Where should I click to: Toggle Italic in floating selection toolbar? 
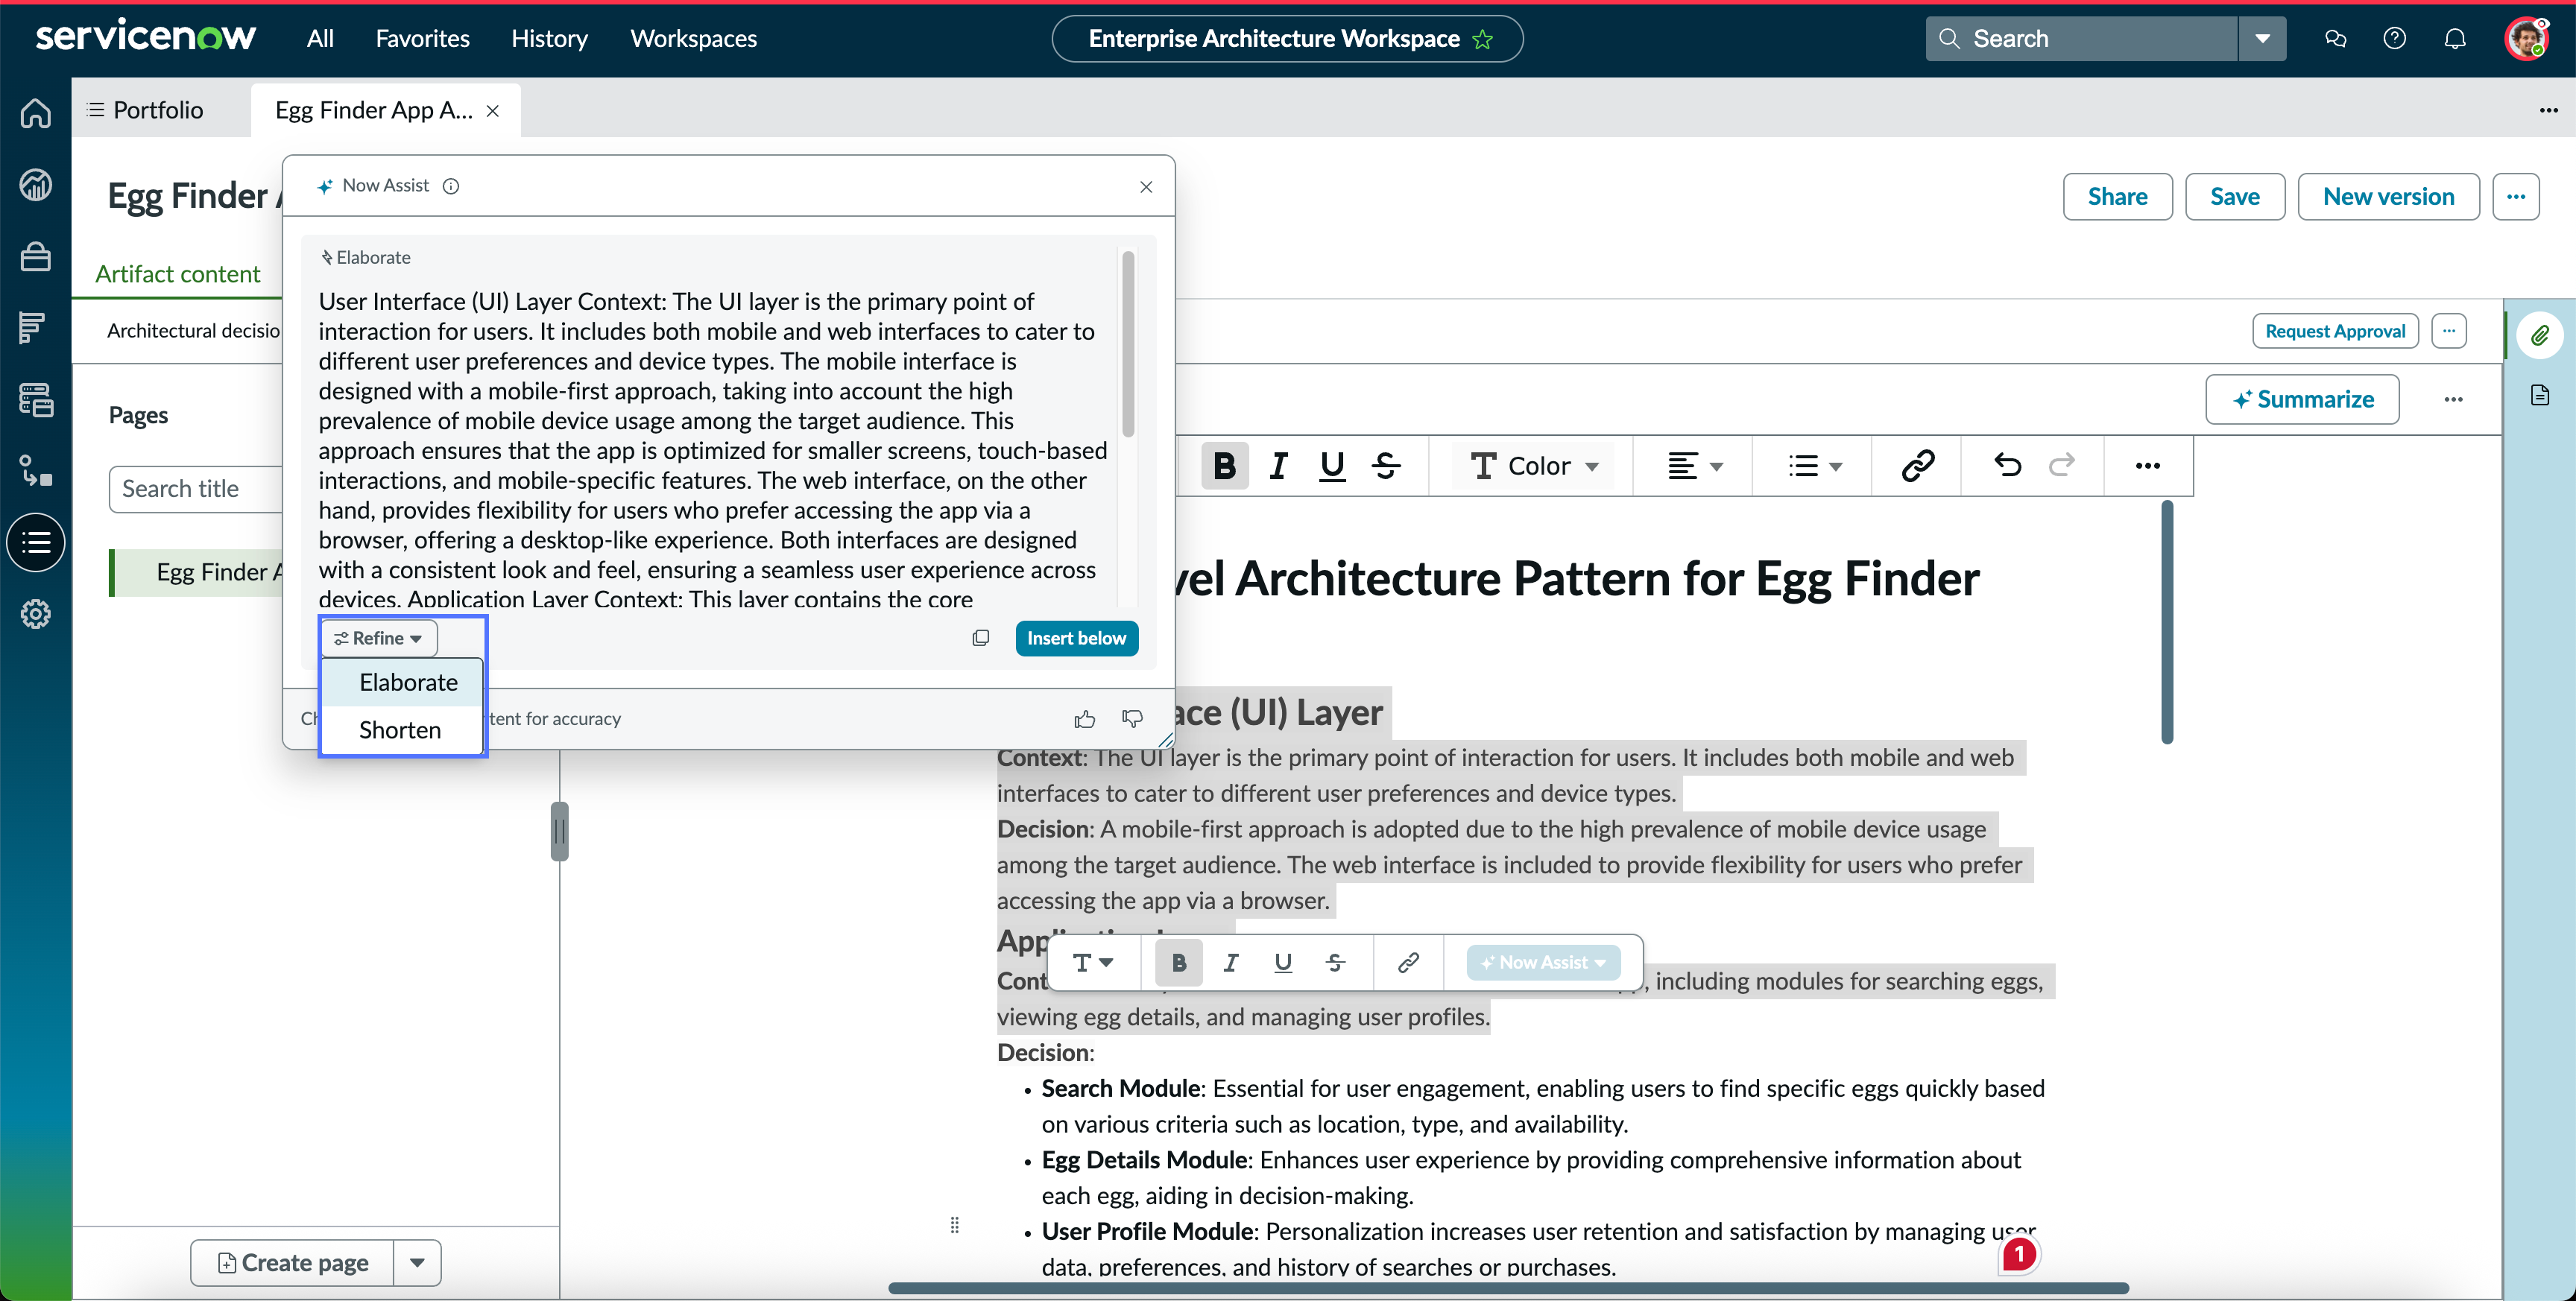coord(1231,963)
